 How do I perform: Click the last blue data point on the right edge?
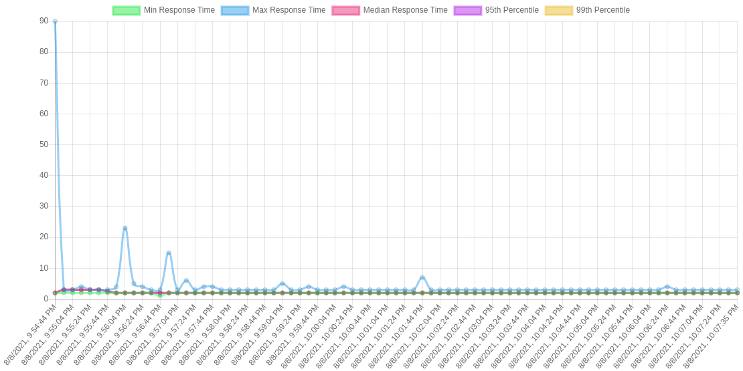(737, 290)
